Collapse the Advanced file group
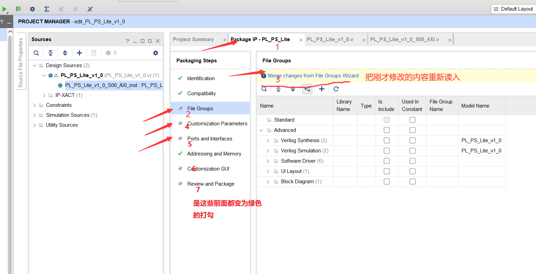The height and width of the screenshot is (274, 536). click(261, 130)
